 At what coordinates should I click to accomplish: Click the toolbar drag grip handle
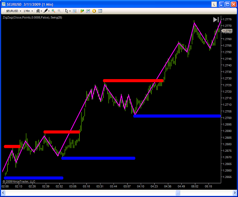tap(3, 11)
